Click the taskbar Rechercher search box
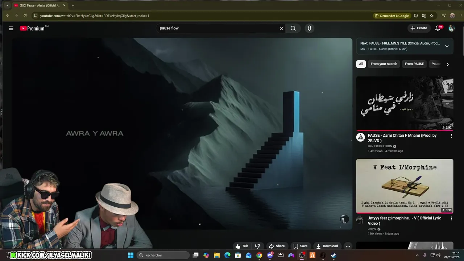 (x=163, y=255)
